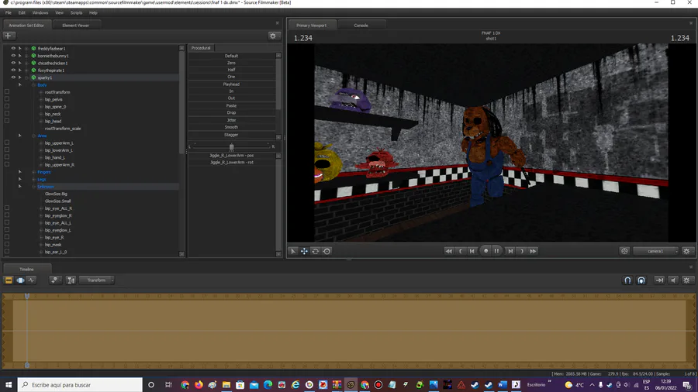This screenshot has width=698, height=392.
Task: Apply the Default procedural preset
Action: tap(231, 56)
